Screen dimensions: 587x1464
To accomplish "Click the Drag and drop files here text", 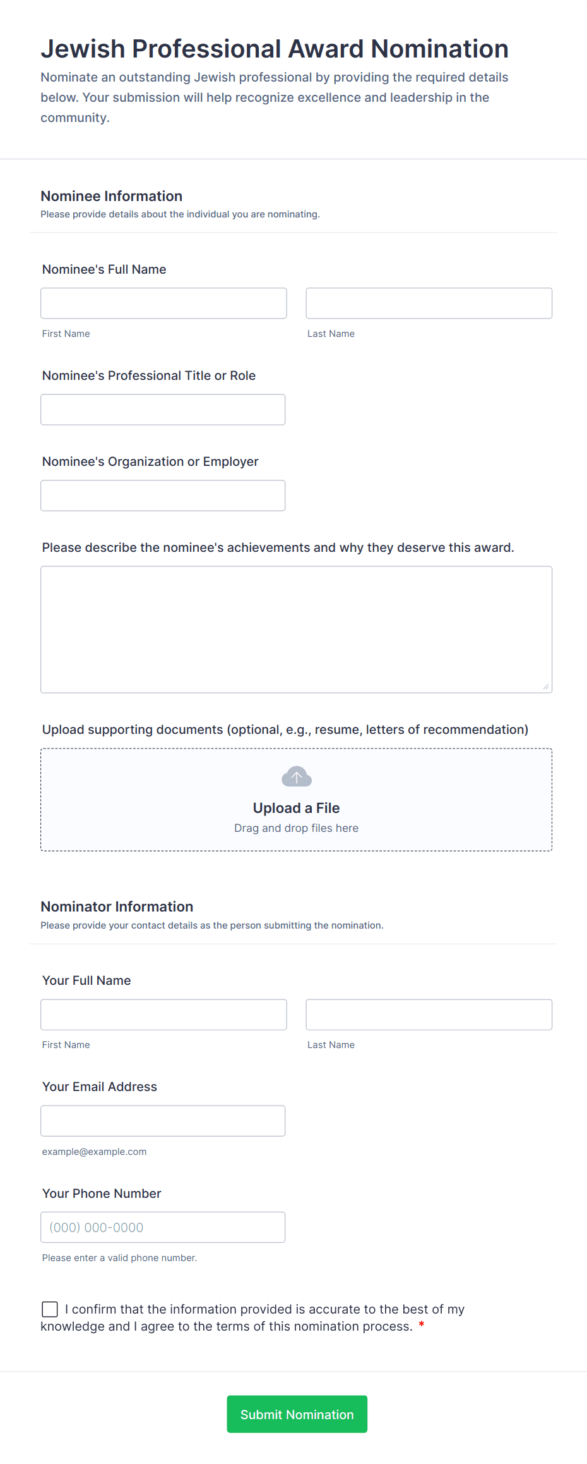I will coord(296,827).
